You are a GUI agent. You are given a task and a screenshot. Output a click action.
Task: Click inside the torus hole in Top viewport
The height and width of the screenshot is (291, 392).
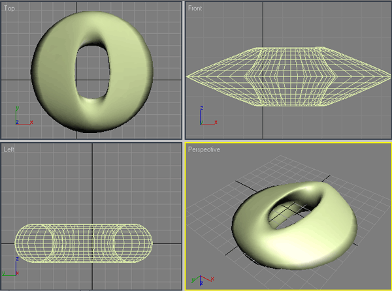[x=96, y=72]
